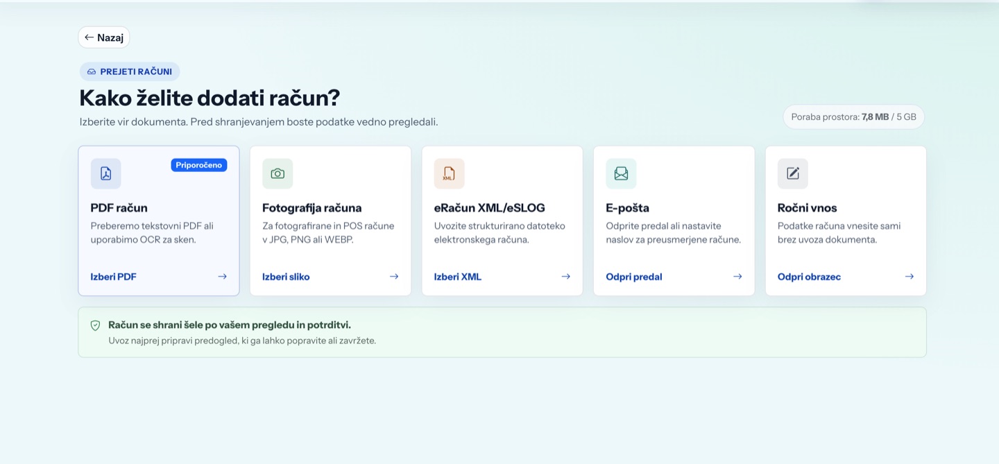Select the PDF račun card title
999x464 pixels.
(x=119, y=208)
